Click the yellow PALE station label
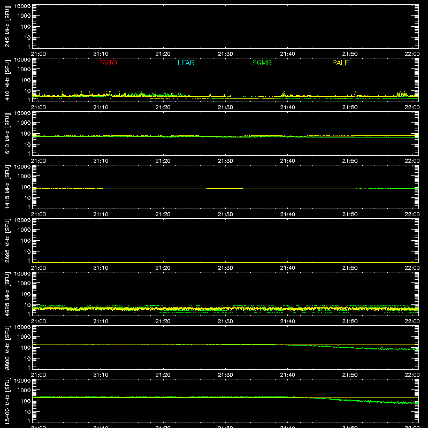The width and height of the screenshot is (428, 428). (340, 63)
